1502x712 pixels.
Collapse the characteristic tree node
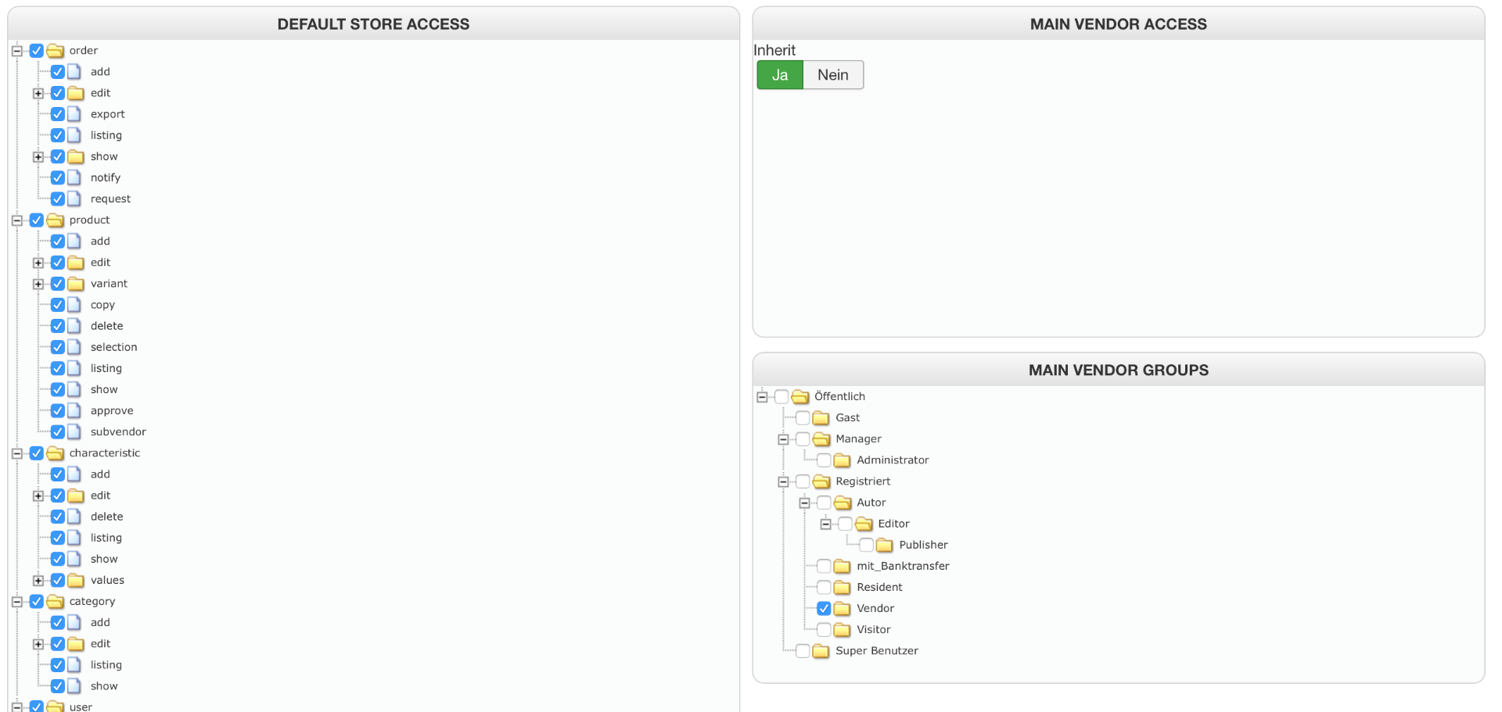click(16, 453)
